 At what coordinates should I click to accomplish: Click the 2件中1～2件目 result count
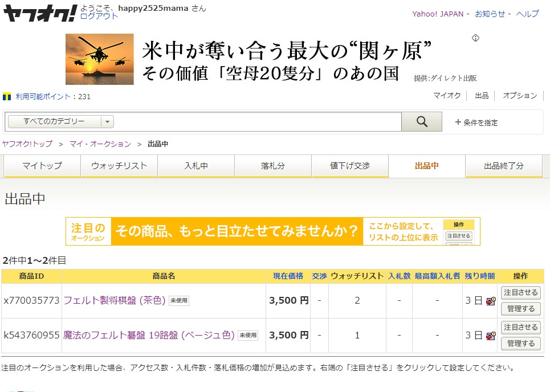click(x=34, y=260)
